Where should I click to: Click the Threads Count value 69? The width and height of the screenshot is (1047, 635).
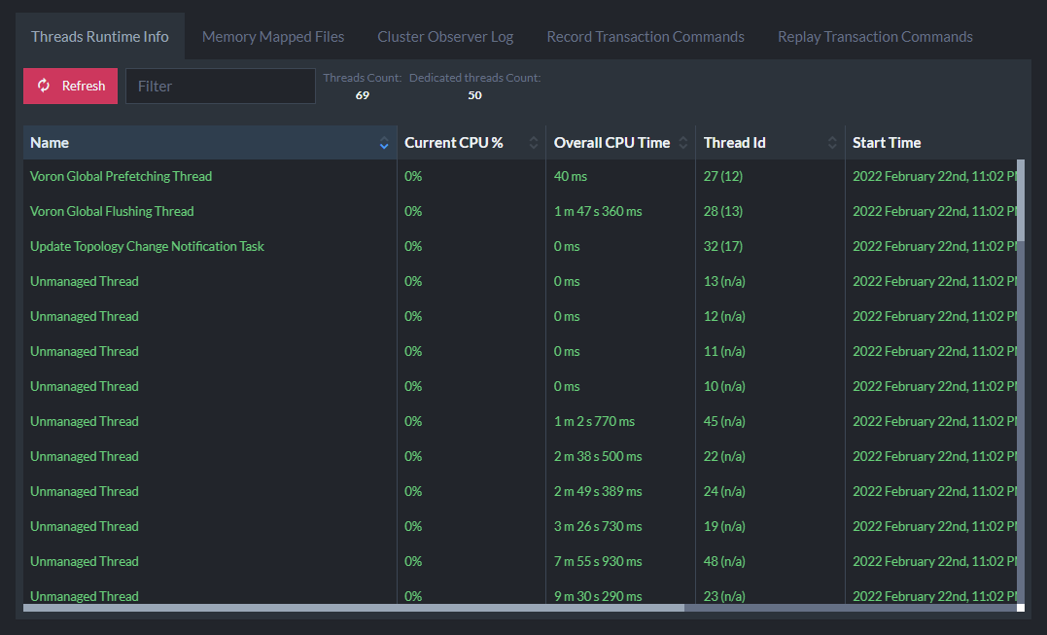tap(363, 95)
